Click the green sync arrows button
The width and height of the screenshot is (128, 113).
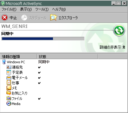pos(119,30)
